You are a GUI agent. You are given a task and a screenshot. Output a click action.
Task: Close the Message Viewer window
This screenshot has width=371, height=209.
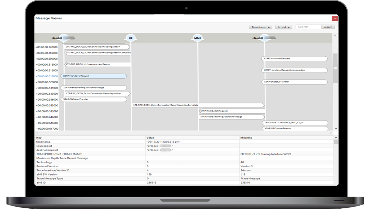pyautogui.click(x=335, y=19)
